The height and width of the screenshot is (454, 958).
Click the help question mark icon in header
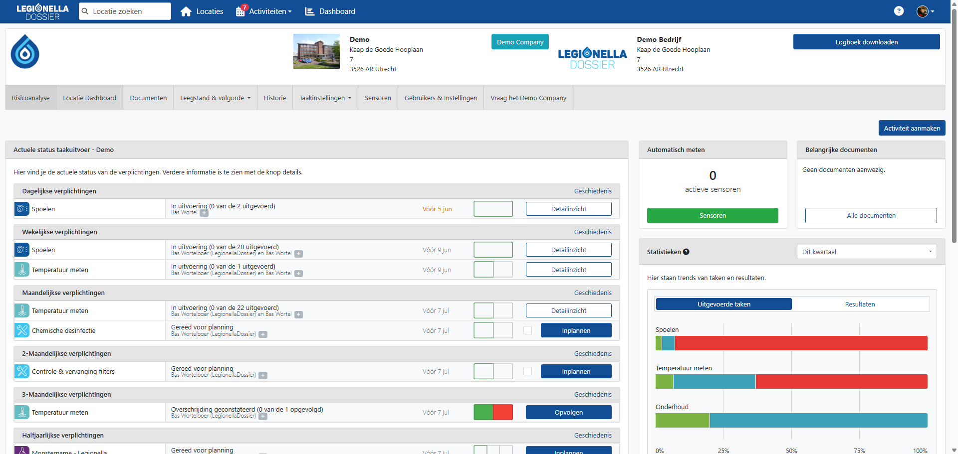tap(899, 11)
